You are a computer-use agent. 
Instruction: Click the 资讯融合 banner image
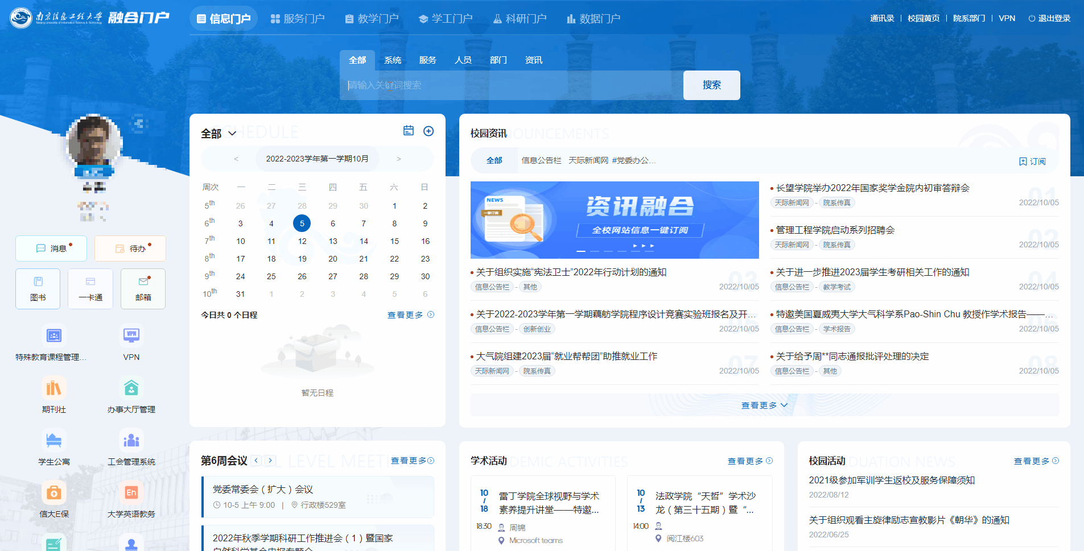tap(615, 220)
